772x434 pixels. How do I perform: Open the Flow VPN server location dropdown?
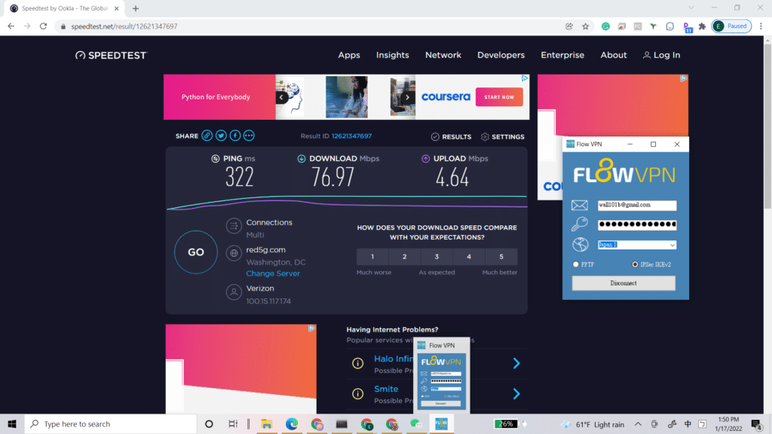672,245
